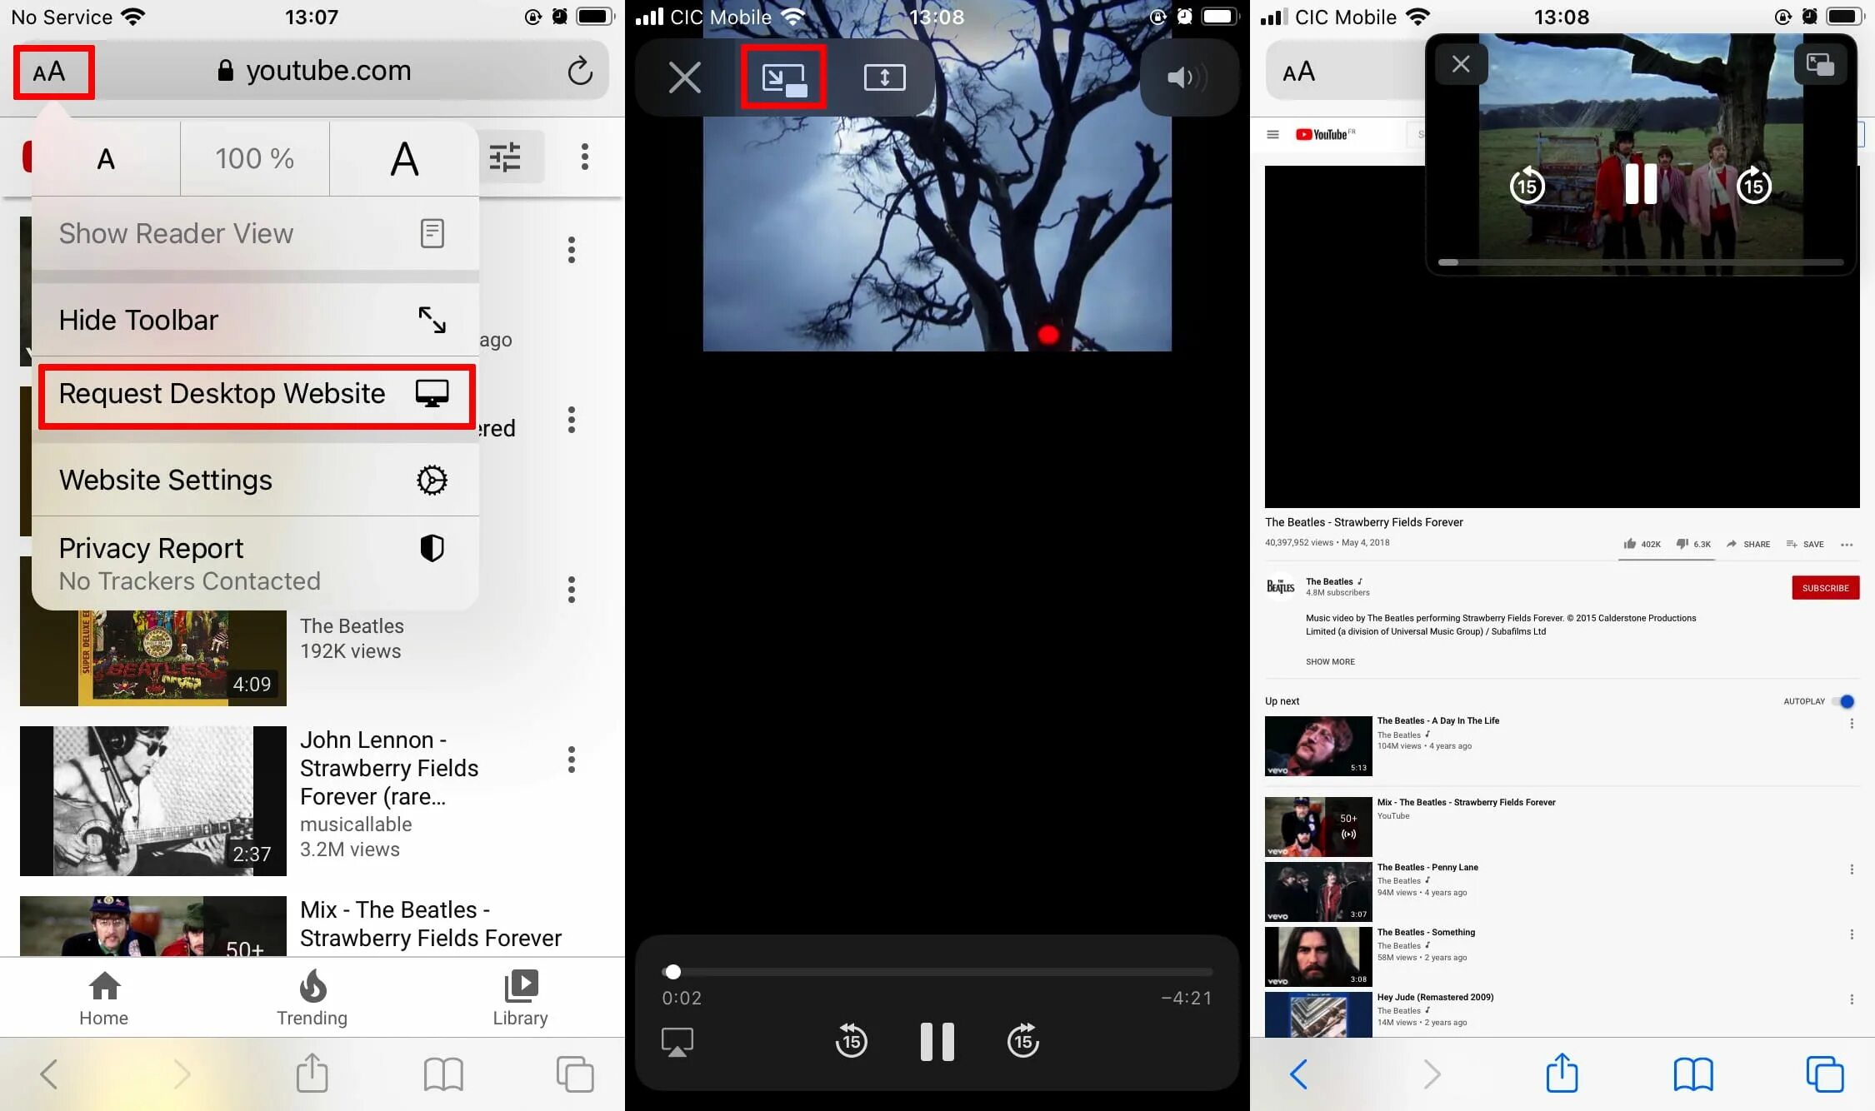Toggle fullscreen video aspect fill
Image resolution: width=1875 pixels, height=1111 pixels.
click(884, 77)
